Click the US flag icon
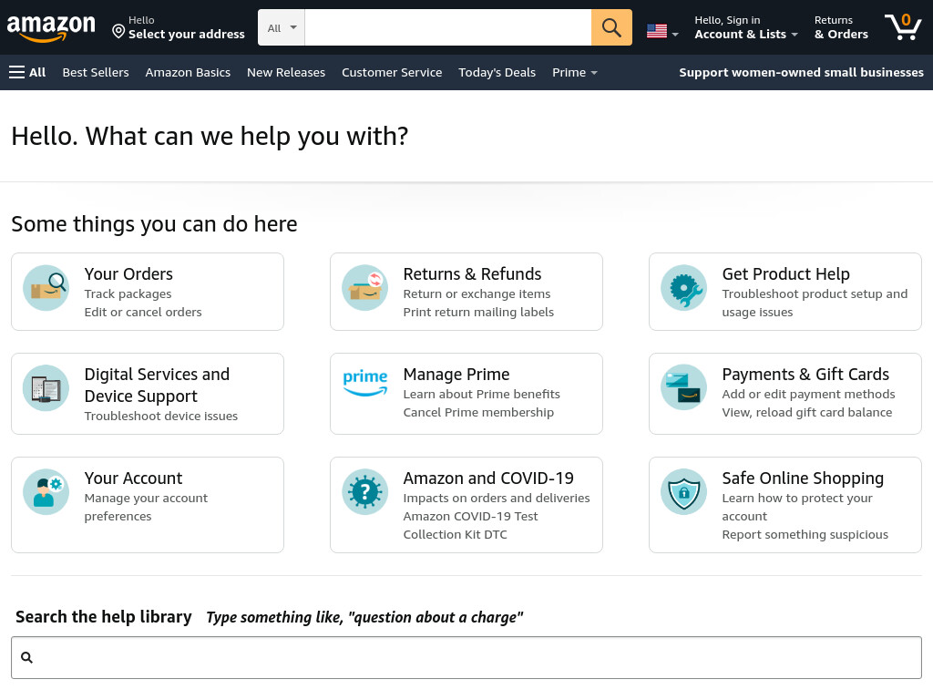The width and height of the screenshot is (933, 700). click(656, 31)
